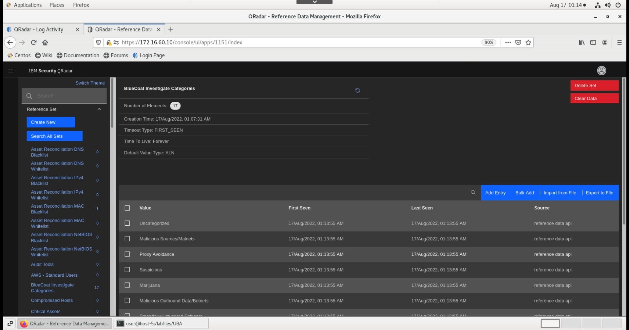Bookmark this page with the star icon
The image size is (629, 330).
tap(528, 43)
